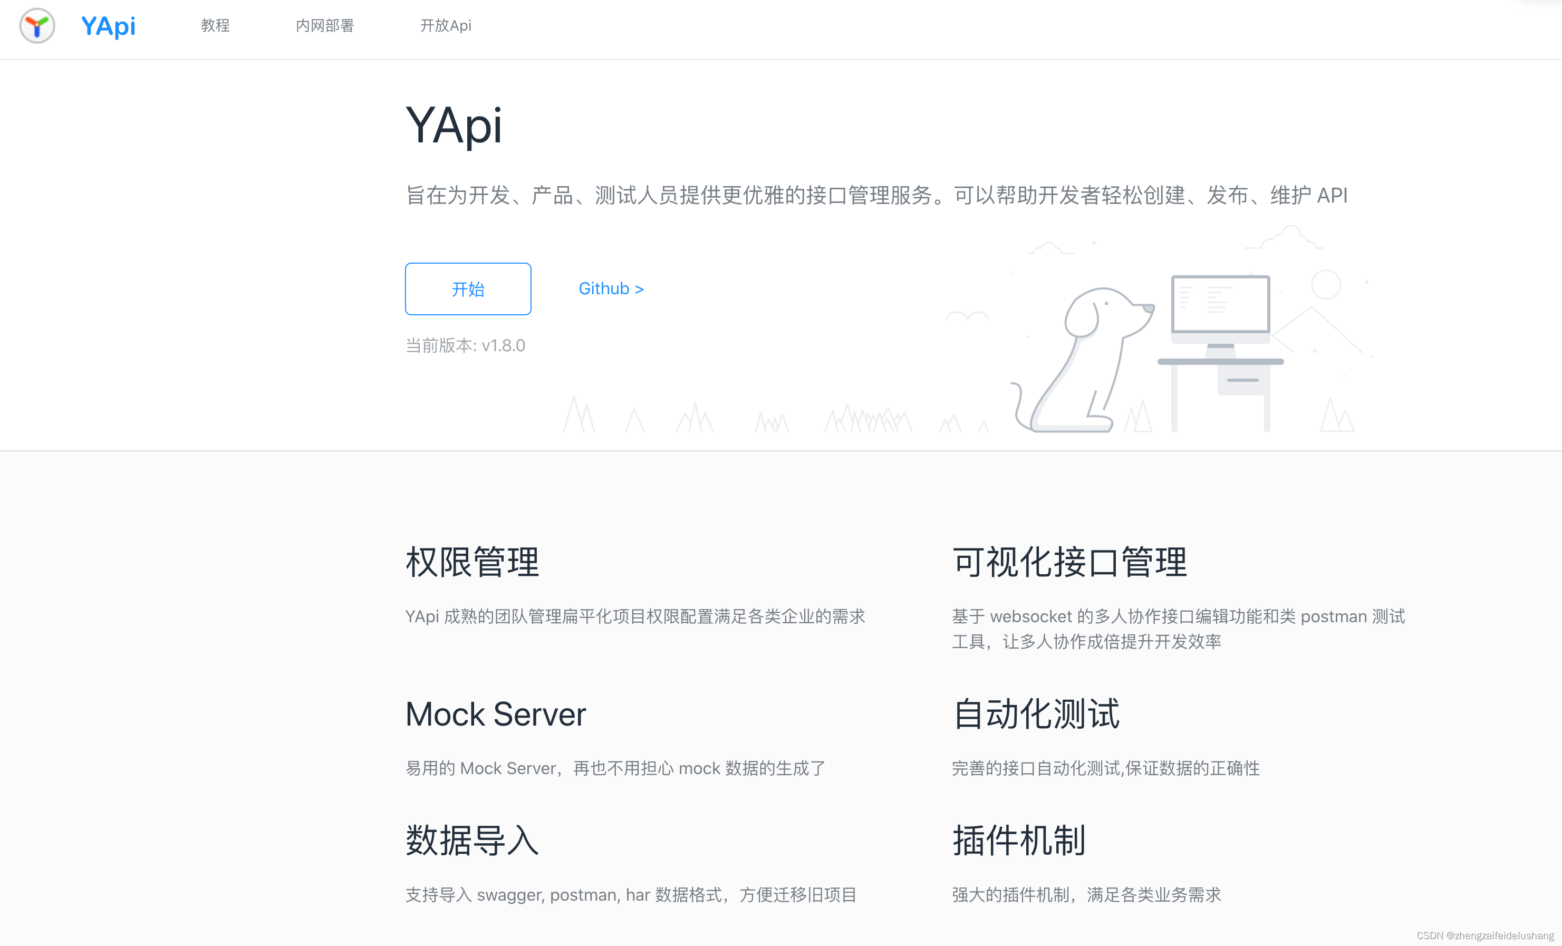Screen dimensions: 1562x946
Task: Click the swagger, postman, har import description
Action: coord(631,895)
